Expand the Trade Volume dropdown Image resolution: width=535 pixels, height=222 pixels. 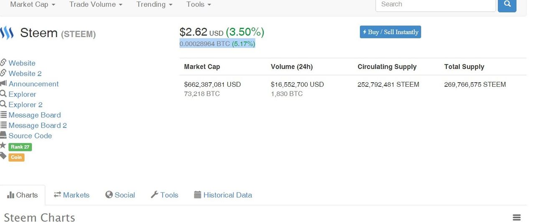[96, 5]
